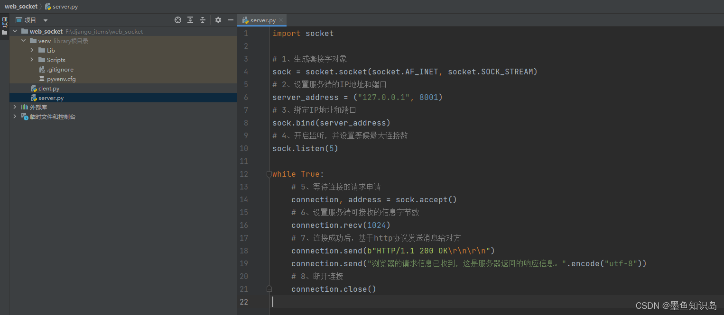Open clent.py from the project tree
Screen dimensions: 724x315
pyautogui.click(x=49, y=88)
